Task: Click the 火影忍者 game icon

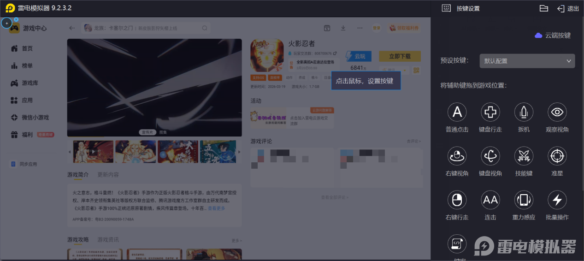Action: click(x=267, y=55)
